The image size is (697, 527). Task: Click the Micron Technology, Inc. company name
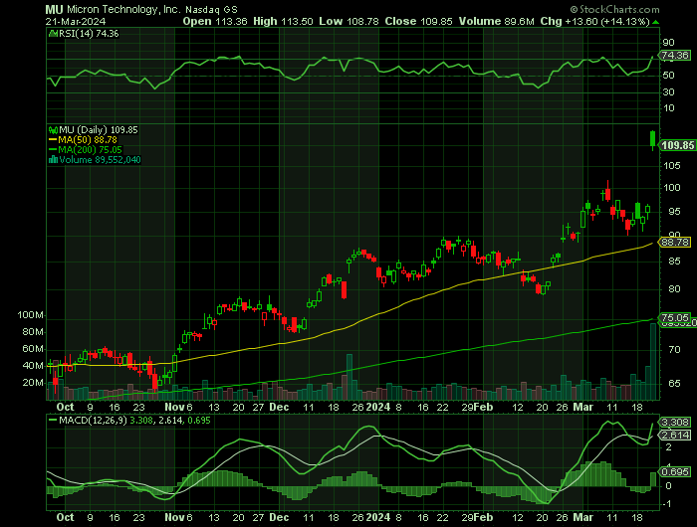pos(123,9)
